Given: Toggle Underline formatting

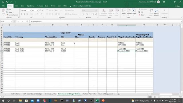Looking at the screenshot, I should [27, 14].
